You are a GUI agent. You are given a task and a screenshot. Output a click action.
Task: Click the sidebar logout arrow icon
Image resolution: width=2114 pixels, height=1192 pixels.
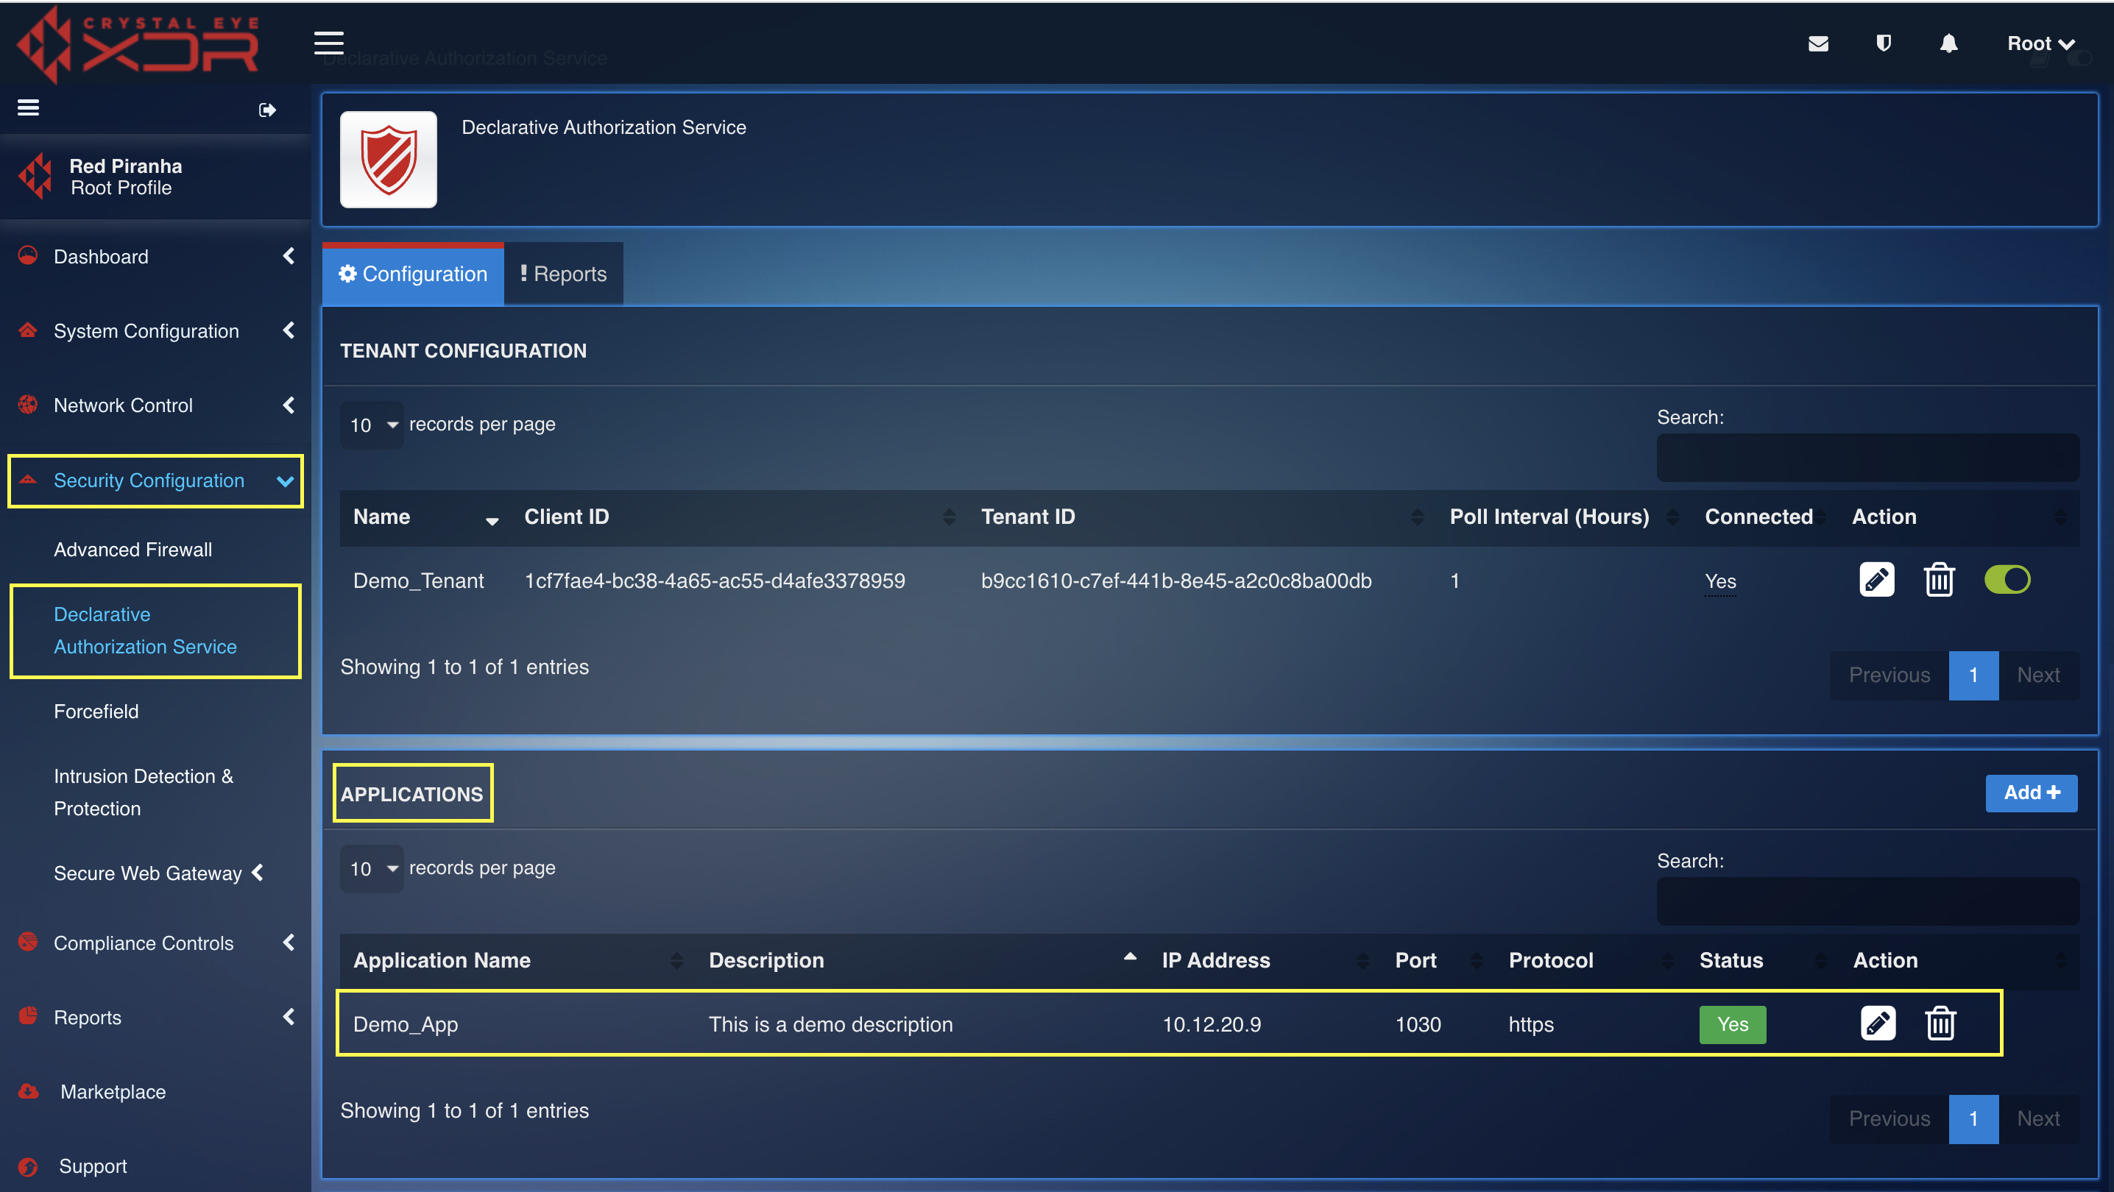(x=266, y=110)
